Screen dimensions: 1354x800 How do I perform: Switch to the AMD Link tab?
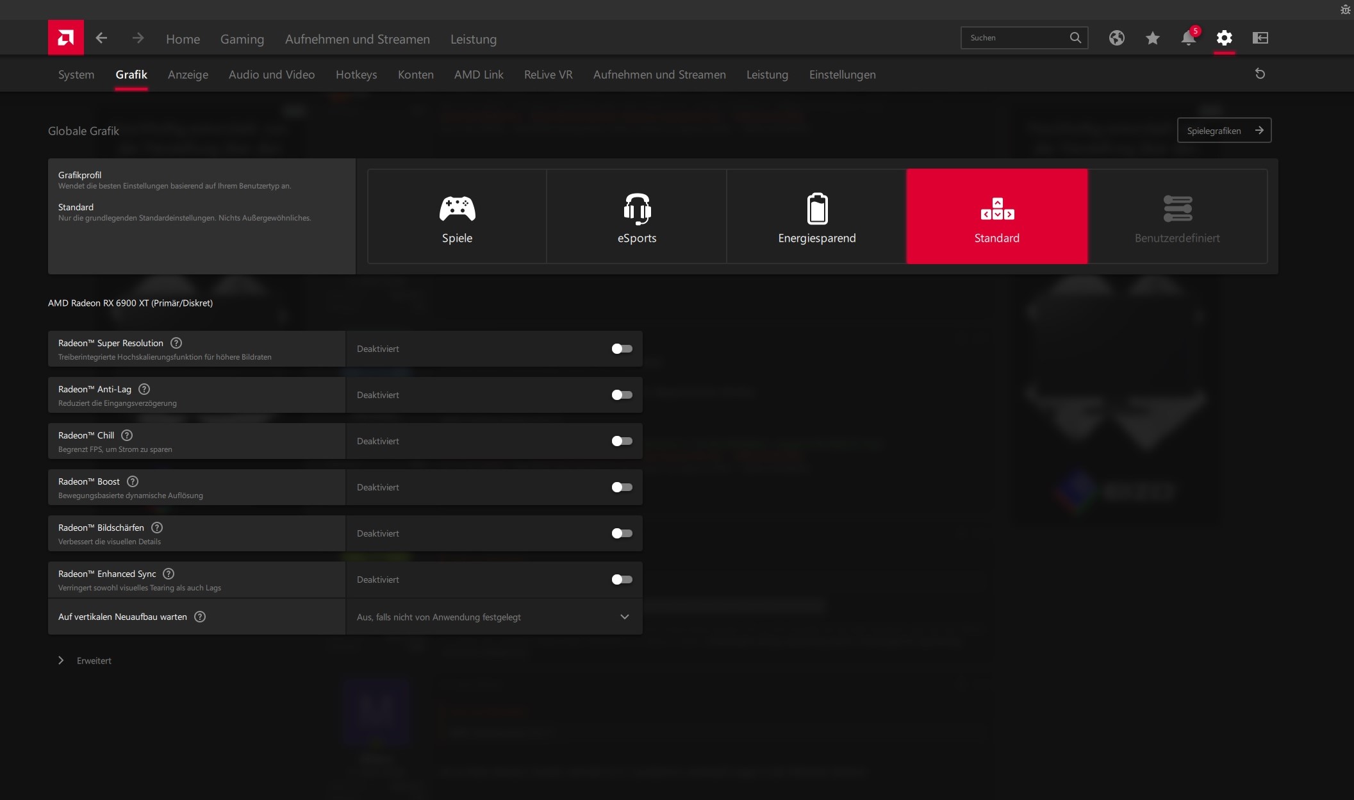(x=479, y=74)
